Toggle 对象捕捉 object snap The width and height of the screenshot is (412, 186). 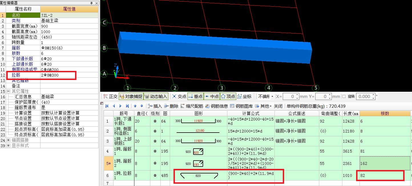[x=131, y=97]
